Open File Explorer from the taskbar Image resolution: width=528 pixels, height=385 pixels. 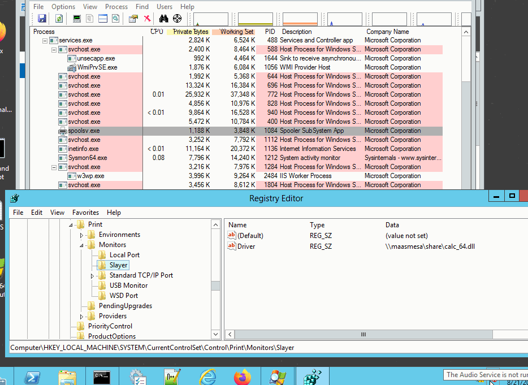pyautogui.click(x=67, y=377)
